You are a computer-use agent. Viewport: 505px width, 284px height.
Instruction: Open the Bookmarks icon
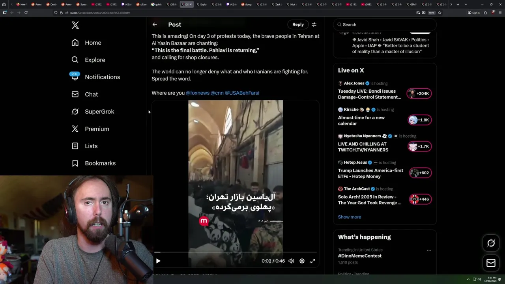pos(75,163)
